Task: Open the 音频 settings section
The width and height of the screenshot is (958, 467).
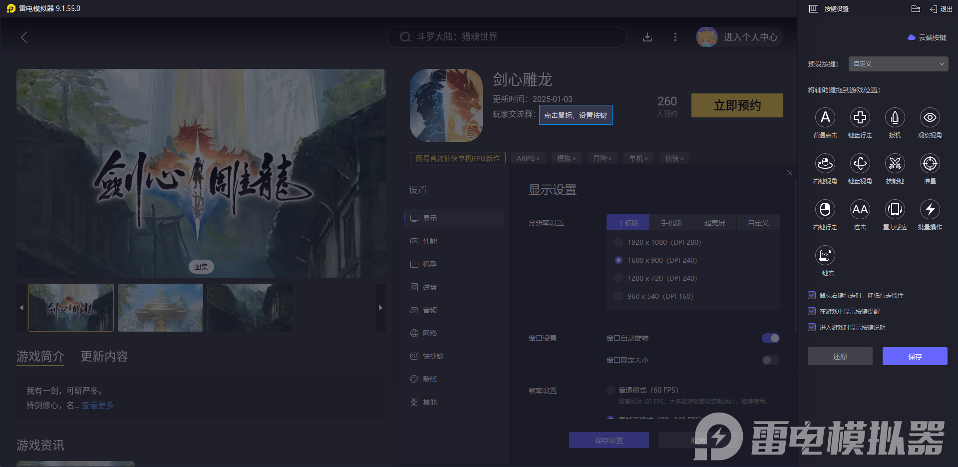Action: click(x=430, y=310)
